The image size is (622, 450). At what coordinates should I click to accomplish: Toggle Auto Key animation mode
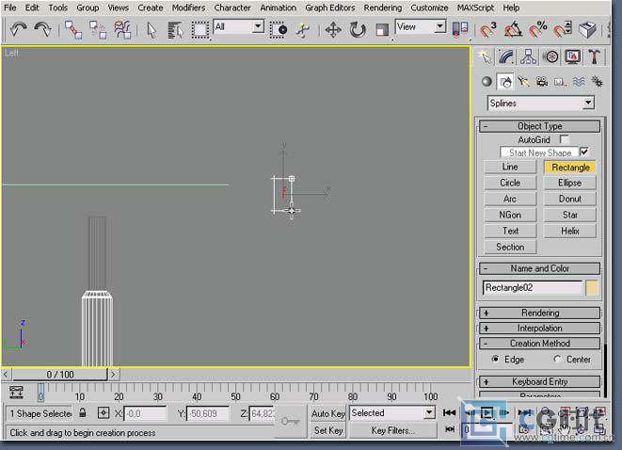click(328, 413)
